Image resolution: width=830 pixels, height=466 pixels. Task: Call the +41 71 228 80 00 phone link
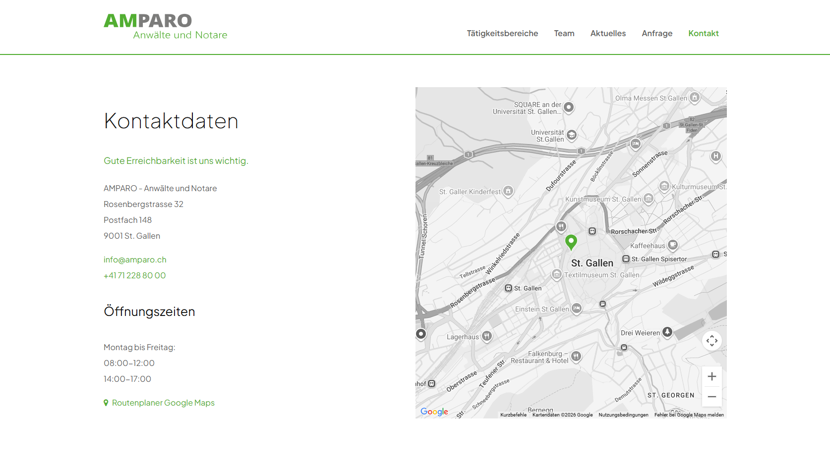click(134, 275)
